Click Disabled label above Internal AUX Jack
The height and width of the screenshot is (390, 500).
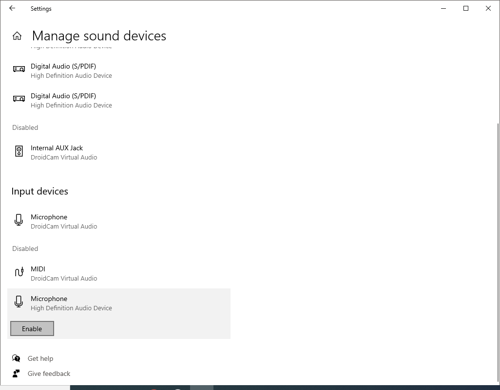click(25, 127)
